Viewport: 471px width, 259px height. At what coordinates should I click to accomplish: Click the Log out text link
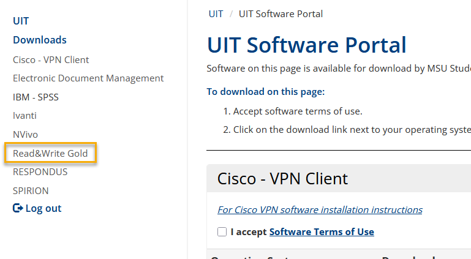click(x=43, y=208)
